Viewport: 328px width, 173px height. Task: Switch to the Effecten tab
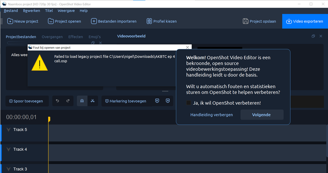75,37
